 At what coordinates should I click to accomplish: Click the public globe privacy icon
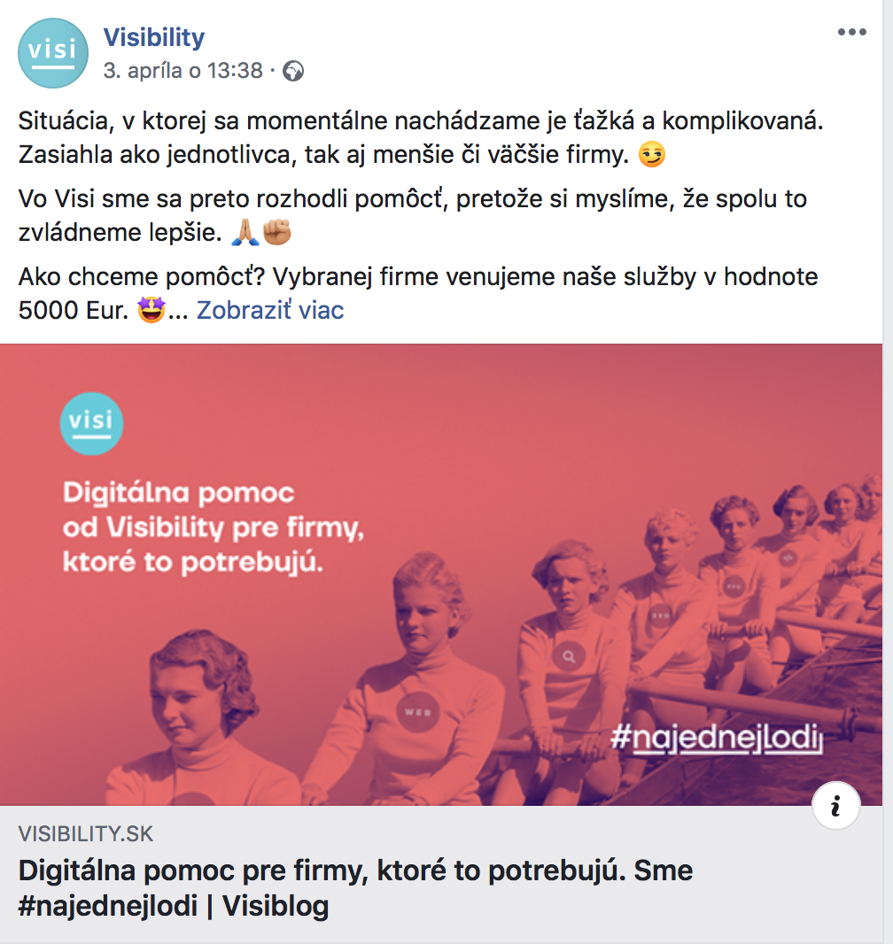pyautogui.click(x=293, y=71)
